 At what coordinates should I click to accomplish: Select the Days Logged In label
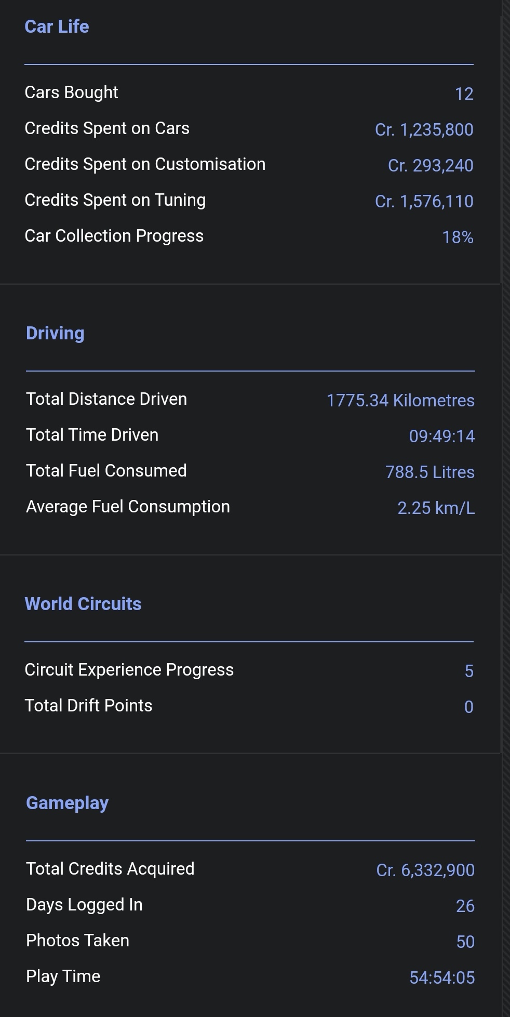[84, 905]
